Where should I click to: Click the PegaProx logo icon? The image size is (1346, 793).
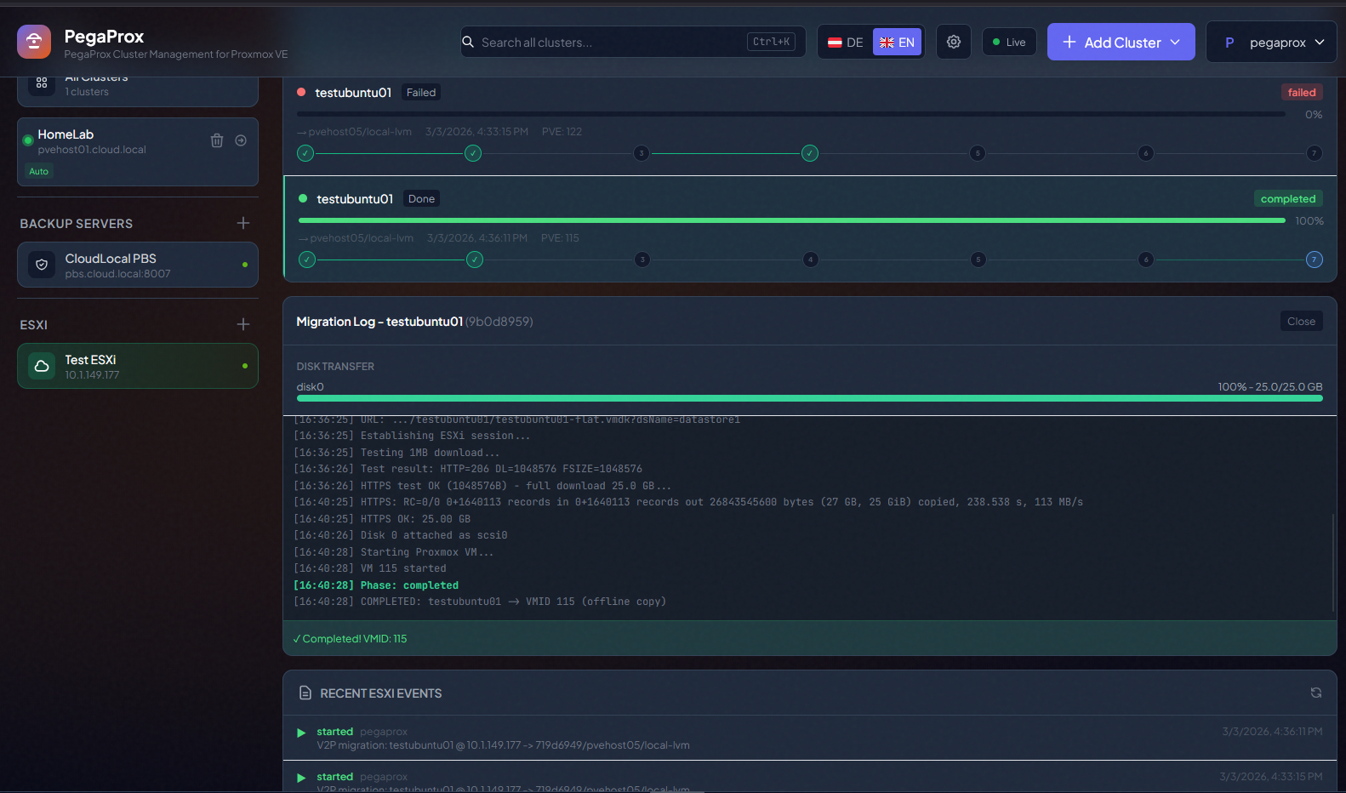[x=34, y=42]
